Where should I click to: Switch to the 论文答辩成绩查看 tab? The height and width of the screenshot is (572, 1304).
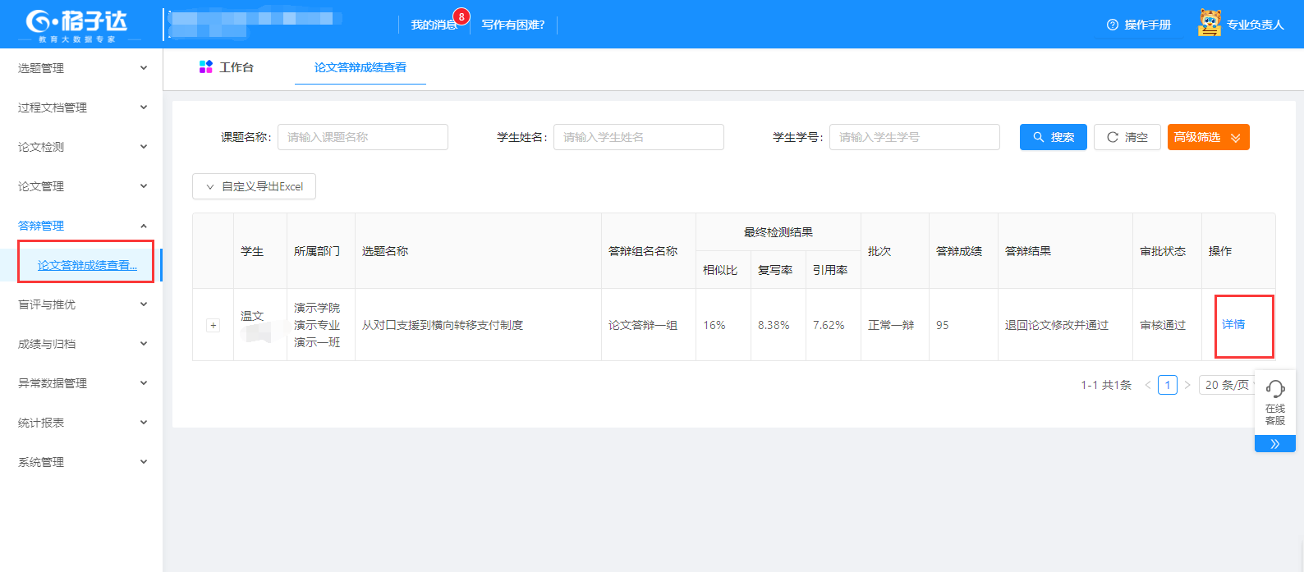click(x=360, y=67)
